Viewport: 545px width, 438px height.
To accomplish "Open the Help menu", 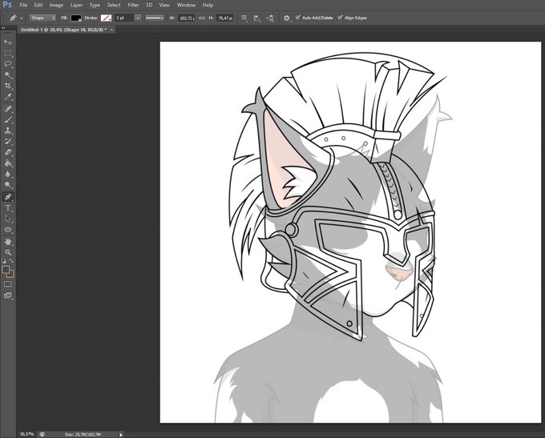I will click(208, 5).
